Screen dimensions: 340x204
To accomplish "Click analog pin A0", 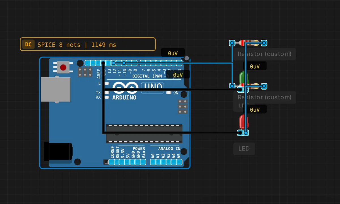I will tap(153, 162).
